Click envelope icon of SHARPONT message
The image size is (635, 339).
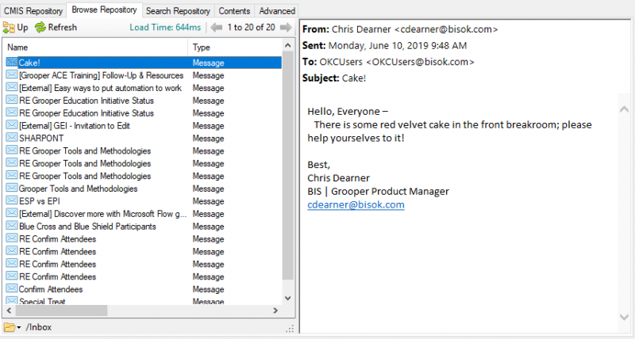coord(12,137)
